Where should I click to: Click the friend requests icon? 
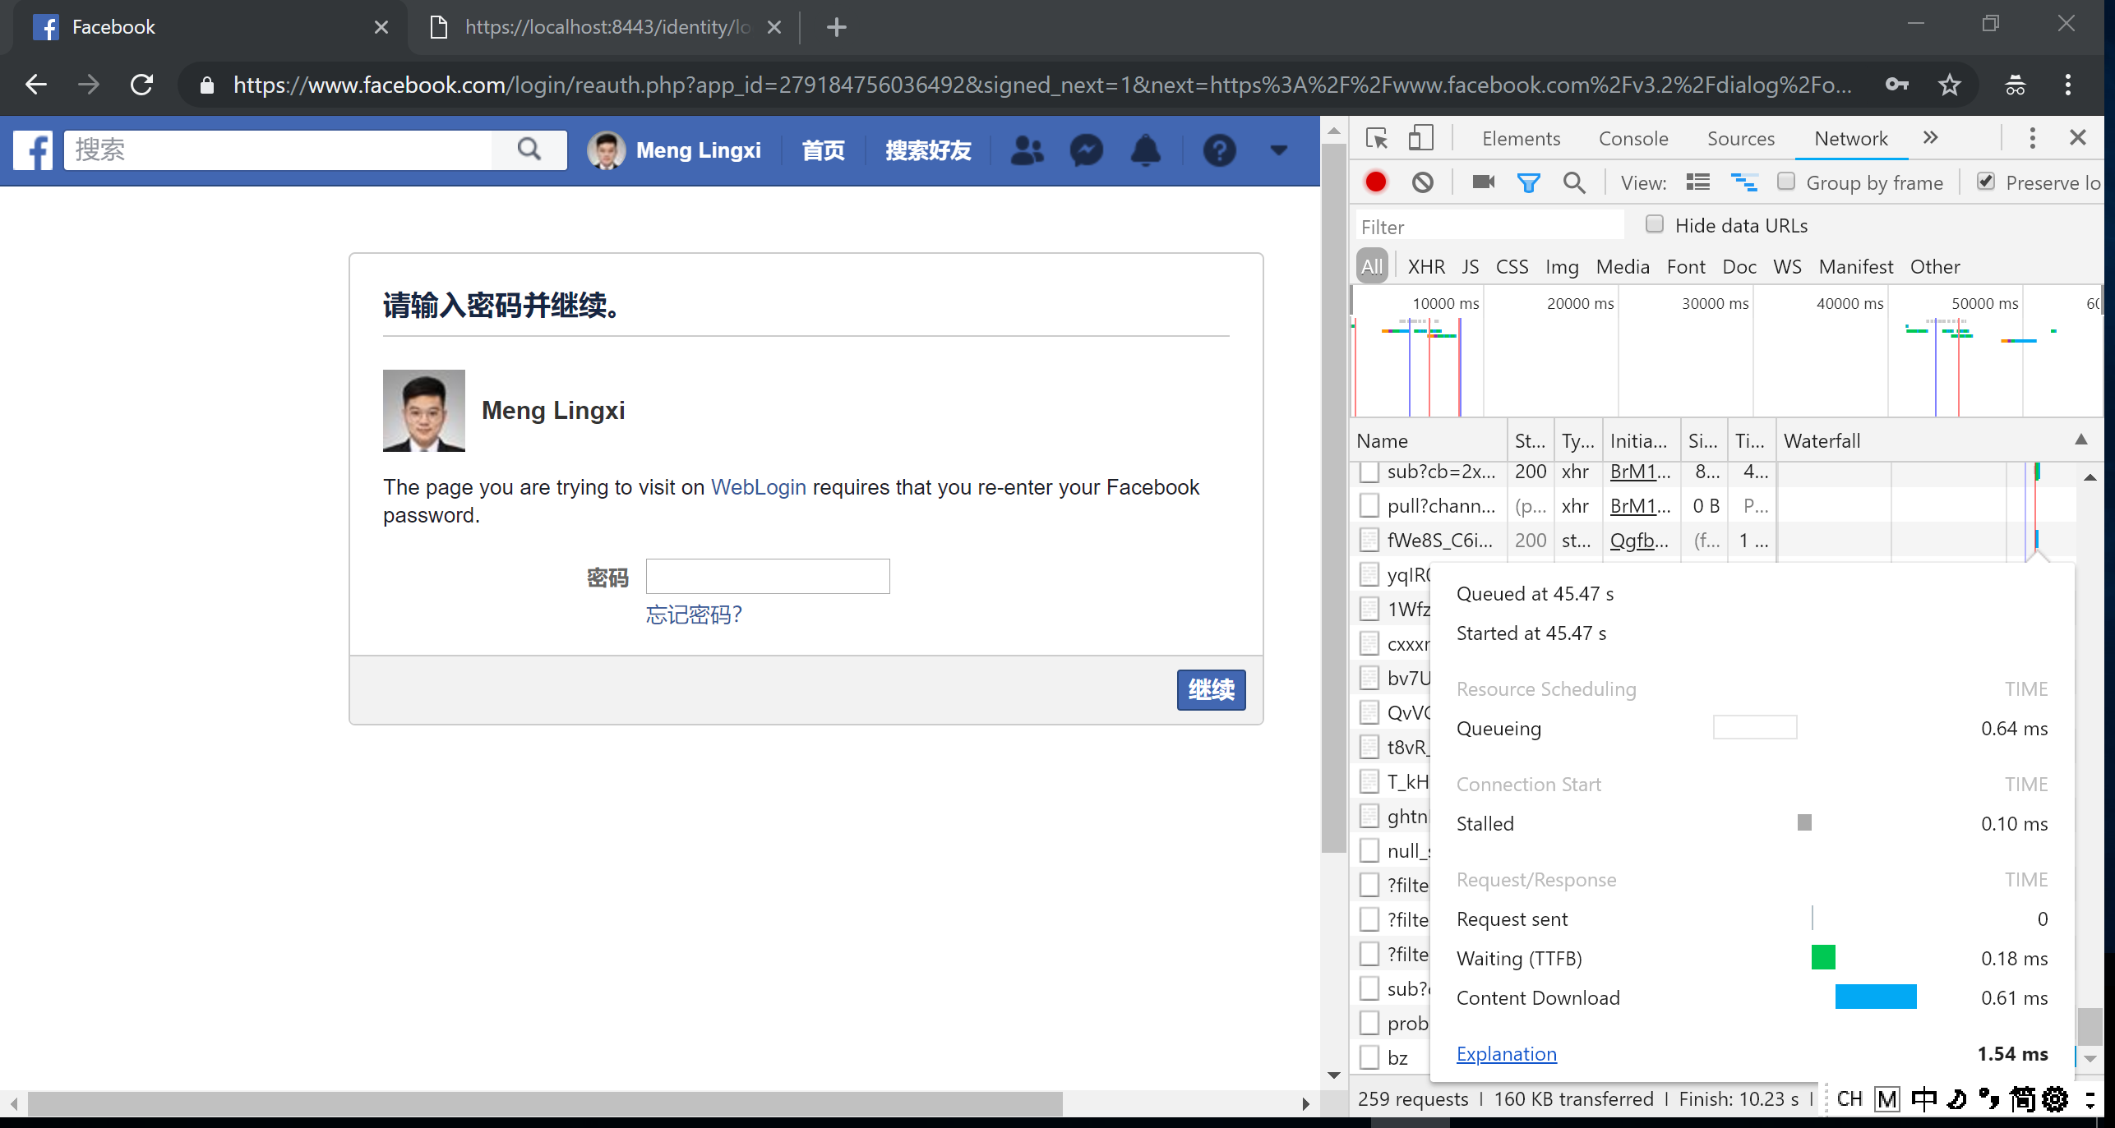tap(1027, 150)
